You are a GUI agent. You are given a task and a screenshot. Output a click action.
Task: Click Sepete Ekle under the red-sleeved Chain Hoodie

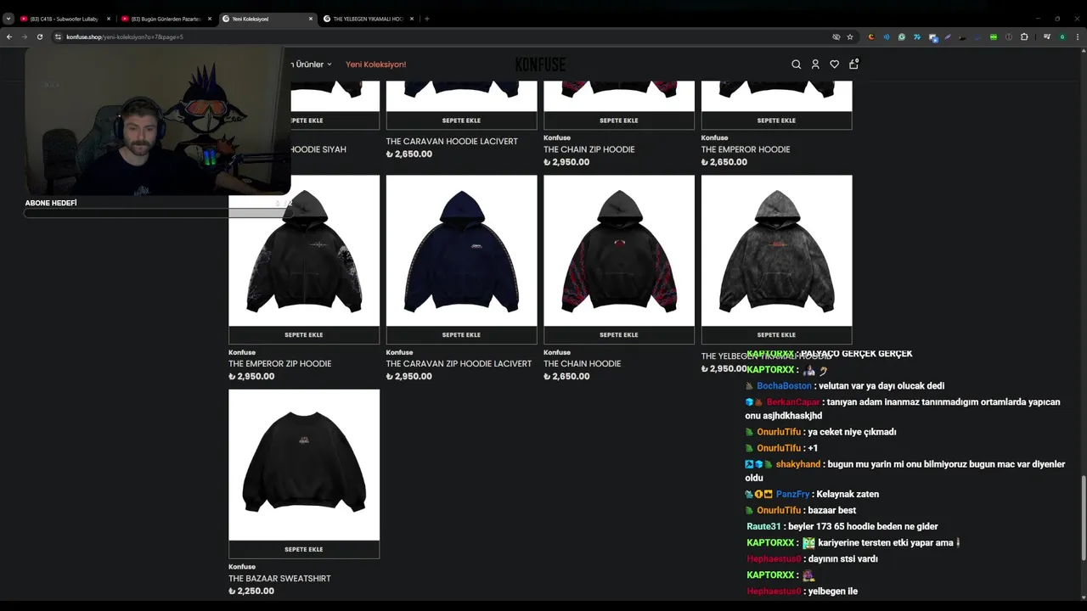pyautogui.click(x=619, y=335)
